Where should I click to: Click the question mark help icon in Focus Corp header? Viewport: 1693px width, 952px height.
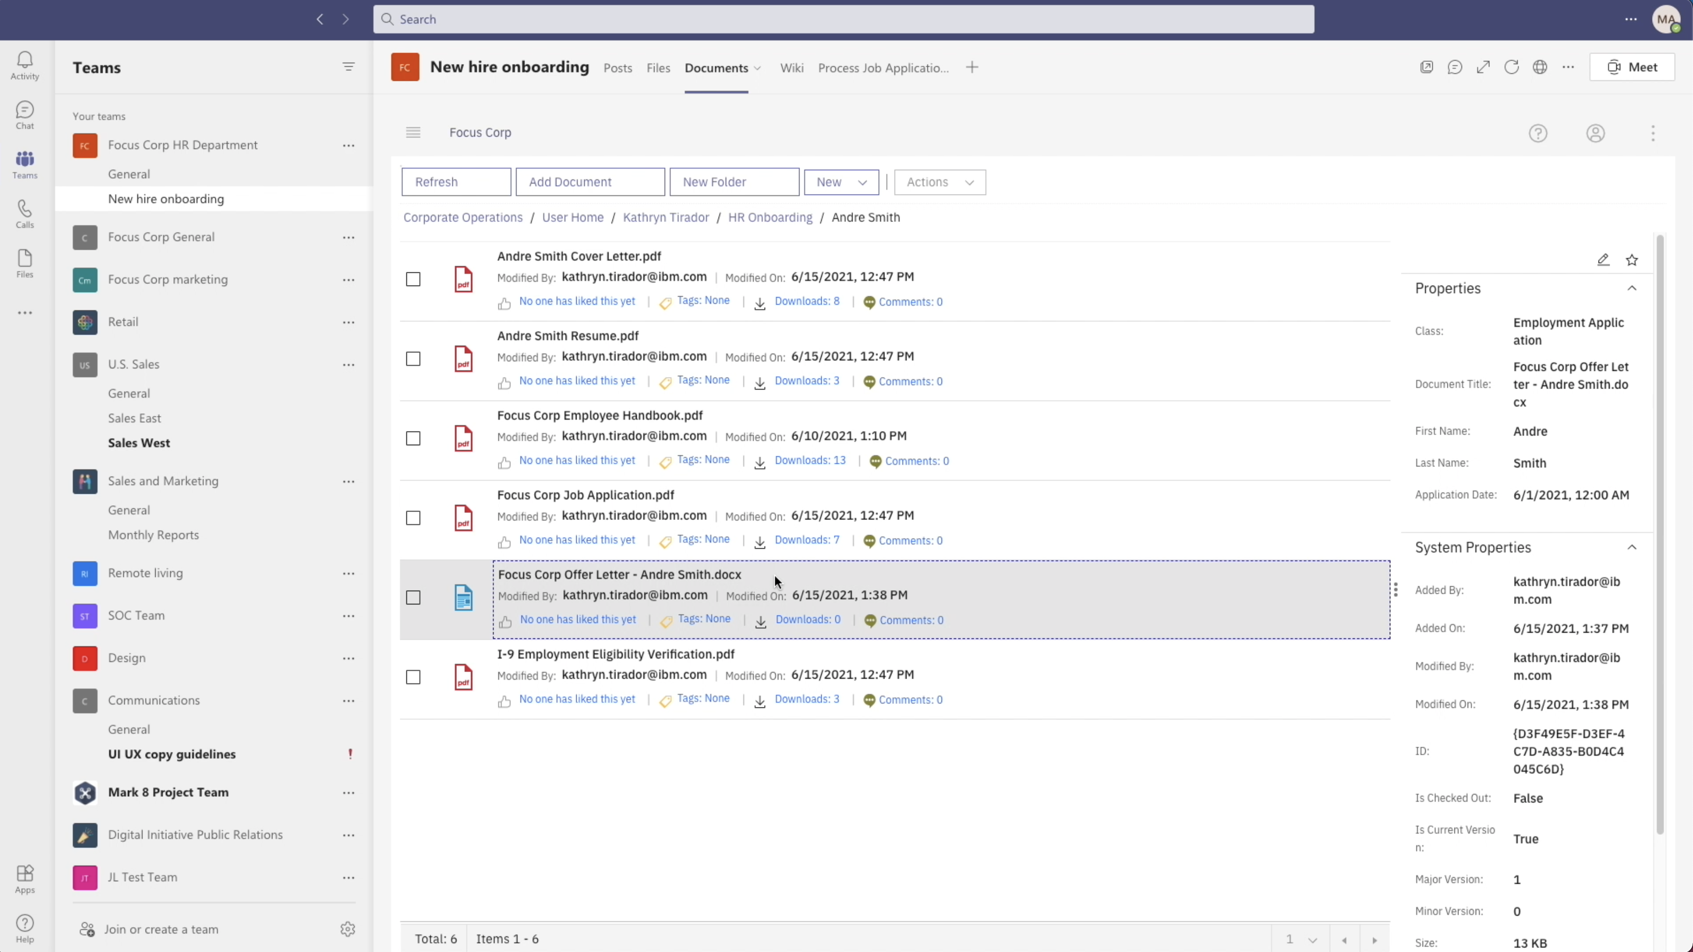[x=1538, y=133]
